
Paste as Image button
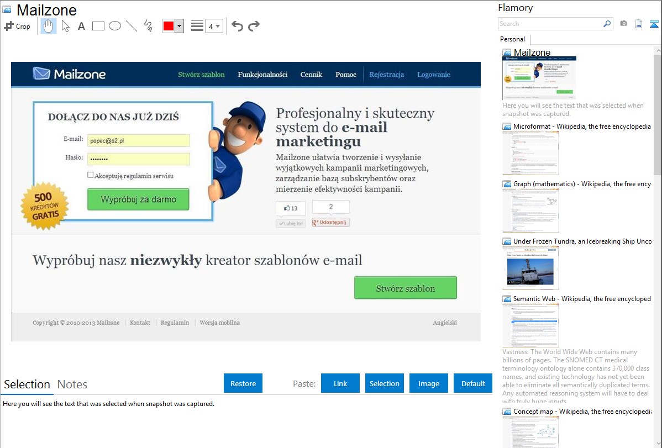click(x=428, y=383)
